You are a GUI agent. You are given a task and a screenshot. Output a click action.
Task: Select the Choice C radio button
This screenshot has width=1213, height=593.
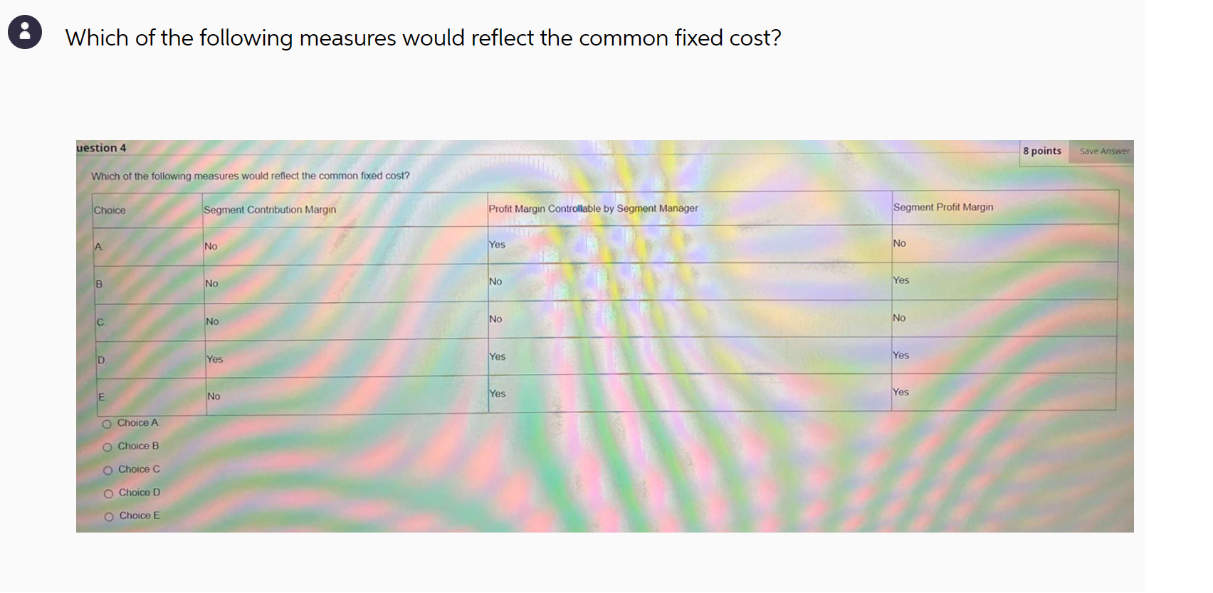click(x=106, y=469)
